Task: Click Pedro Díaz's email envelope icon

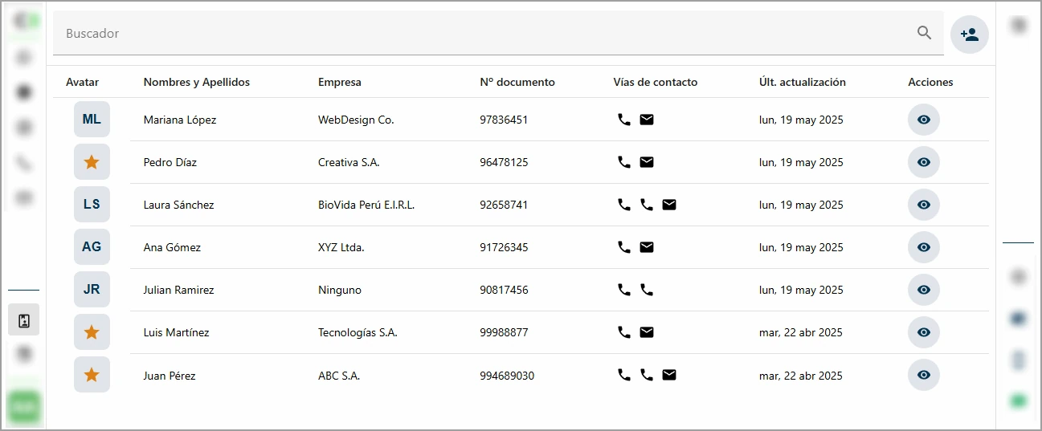Action: click(646, 162)
